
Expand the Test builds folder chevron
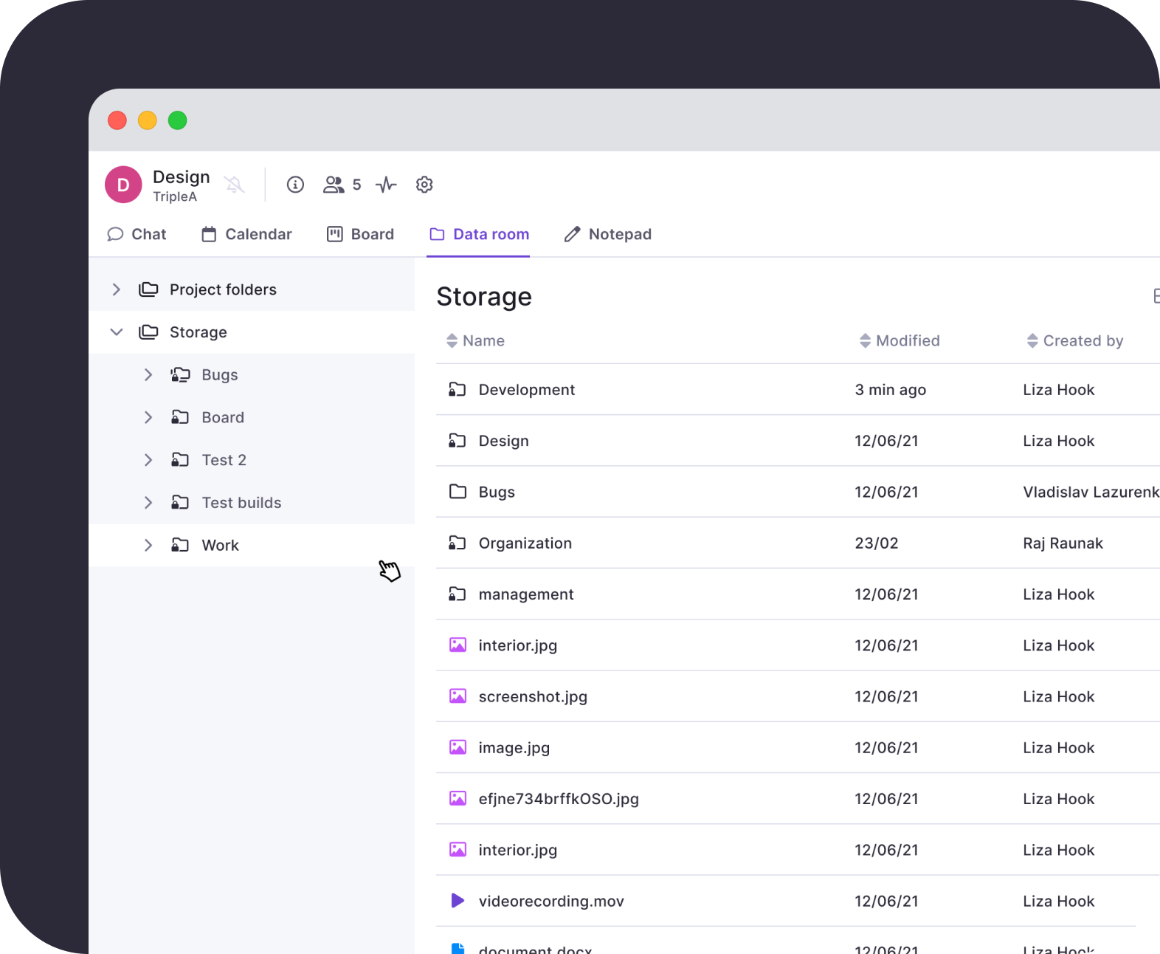[148, 503]
